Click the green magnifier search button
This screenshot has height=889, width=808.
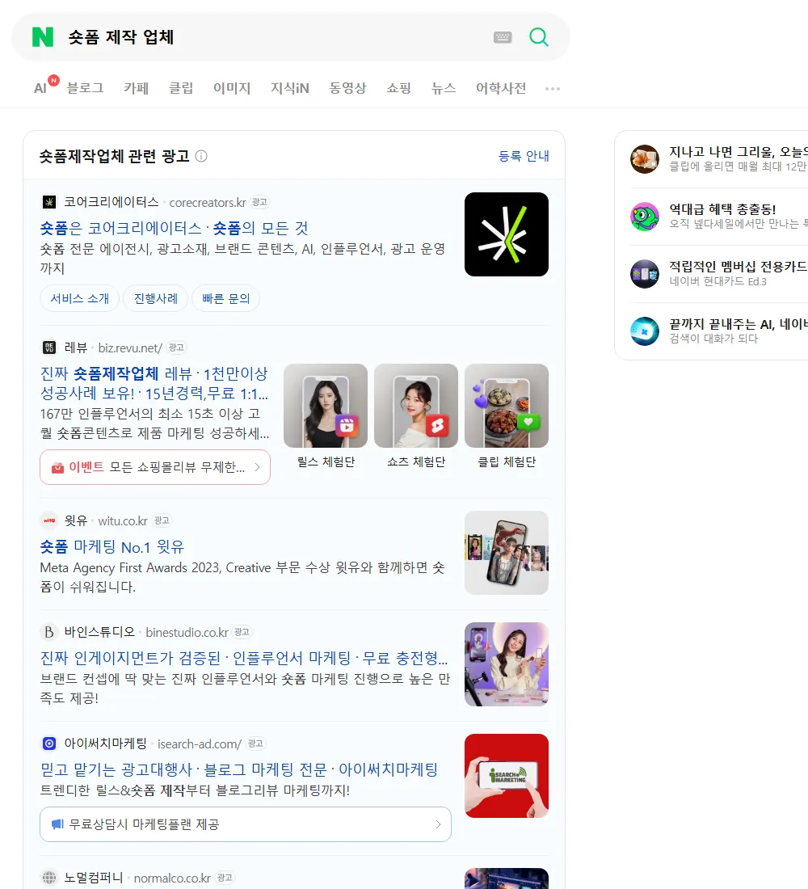539,37
